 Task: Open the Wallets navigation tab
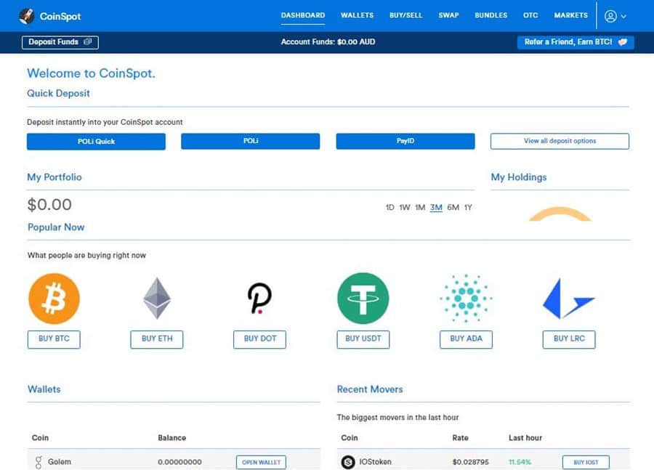(x=357, y=15)
